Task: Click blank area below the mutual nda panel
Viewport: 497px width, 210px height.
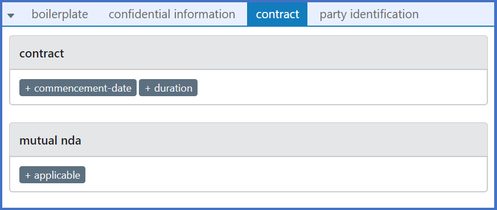Action: pyautogui.click(x=248, y=200)
